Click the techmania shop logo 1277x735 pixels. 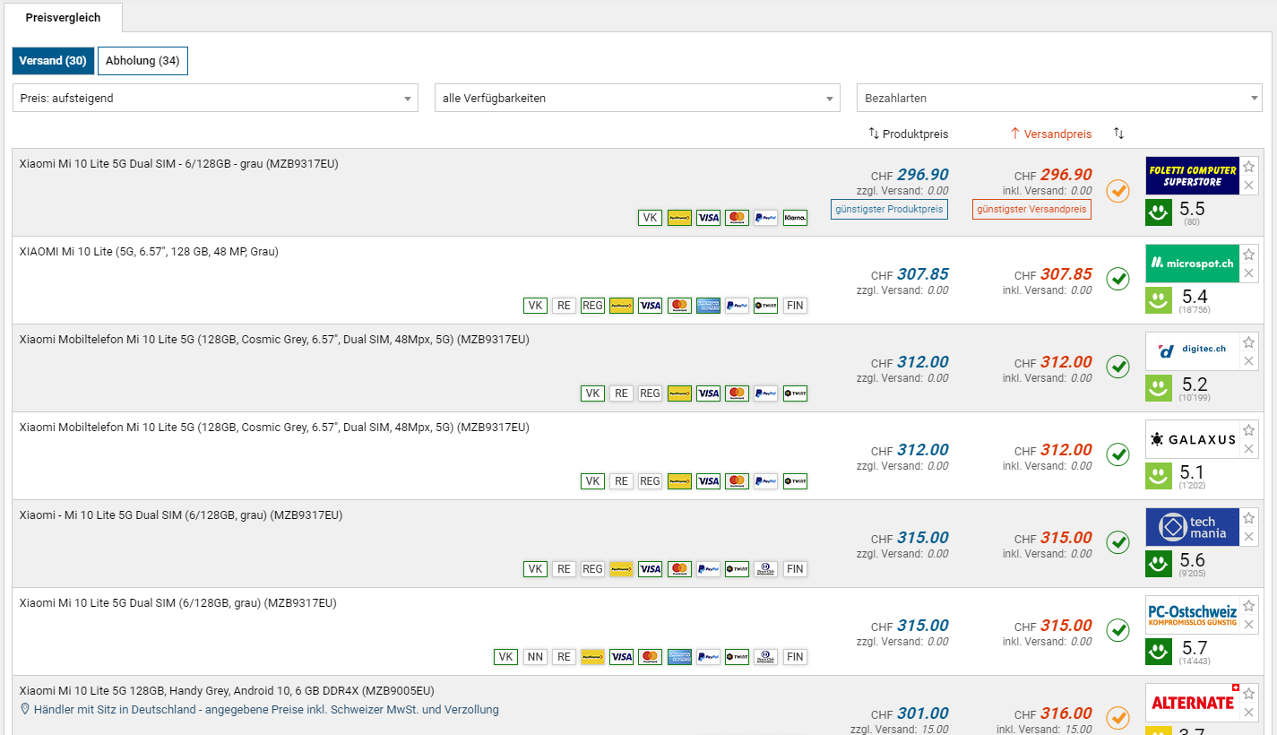click(1192, 528)
